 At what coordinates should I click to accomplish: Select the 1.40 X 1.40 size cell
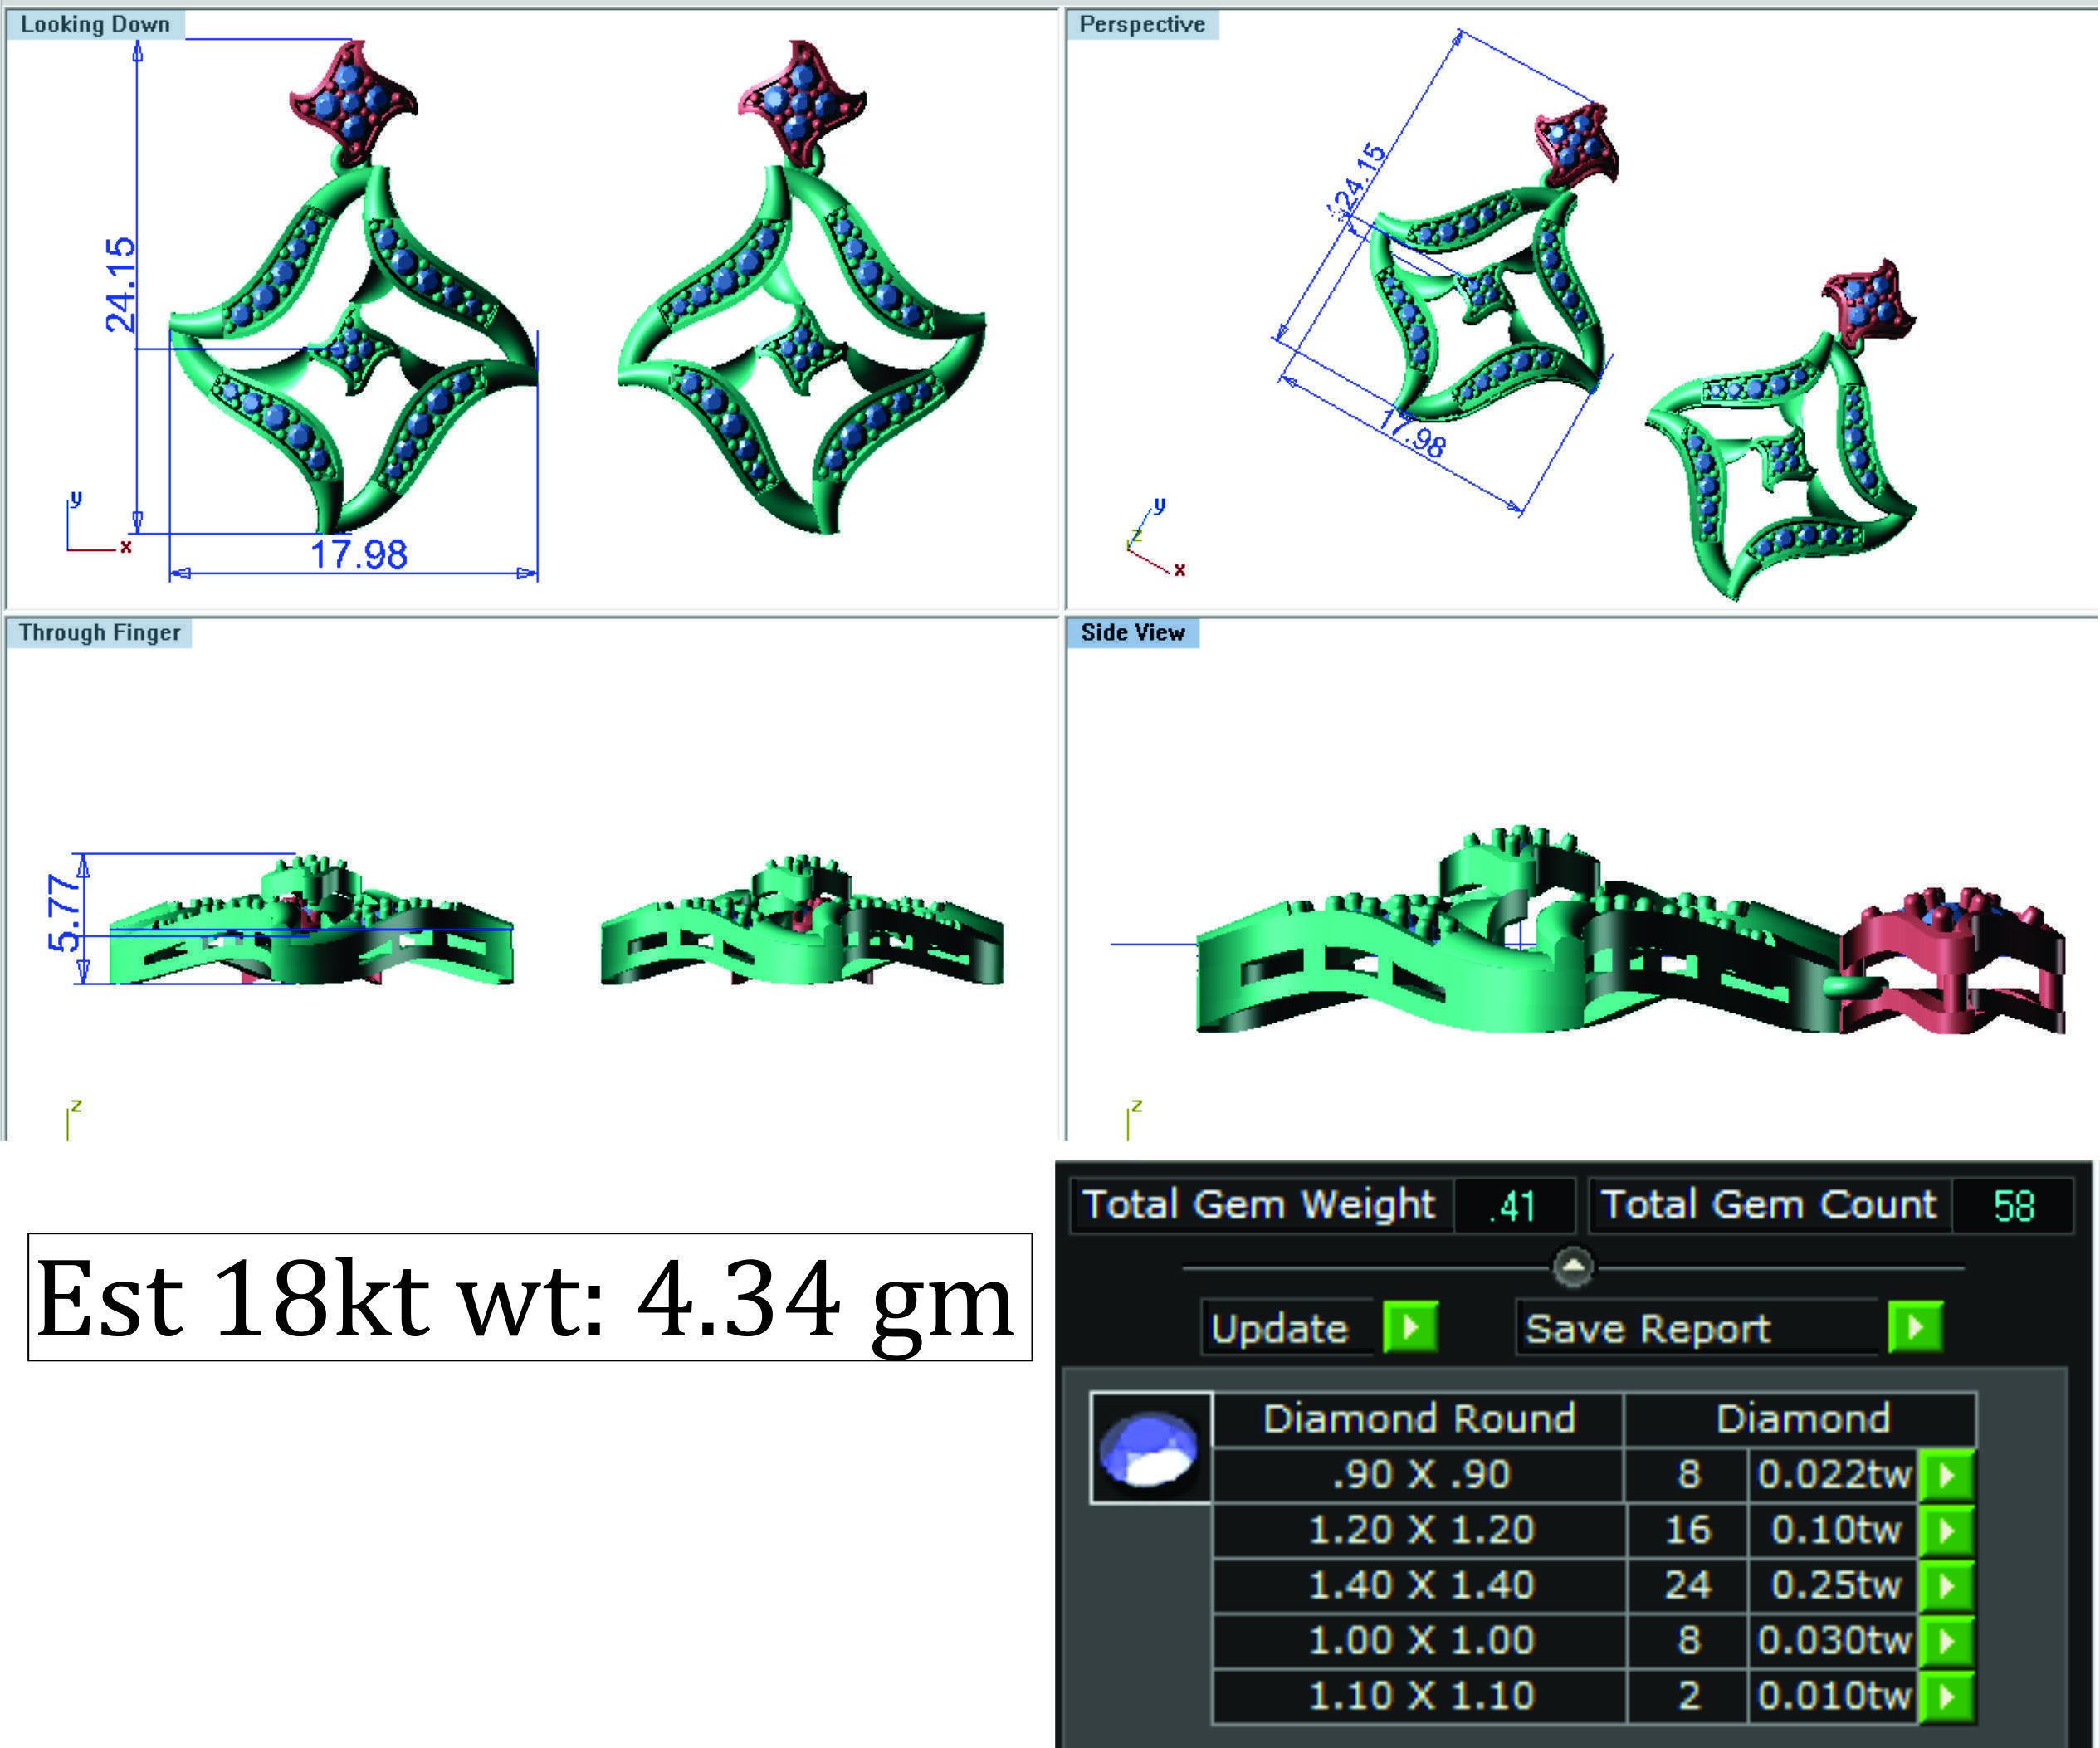1420,1585
